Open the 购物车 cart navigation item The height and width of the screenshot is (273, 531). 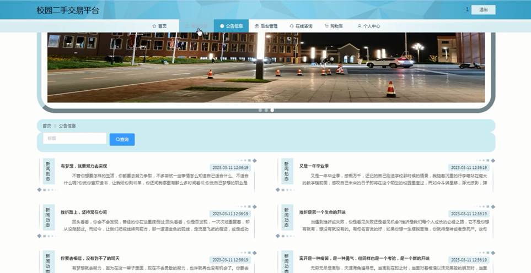[x=334, y=26]
